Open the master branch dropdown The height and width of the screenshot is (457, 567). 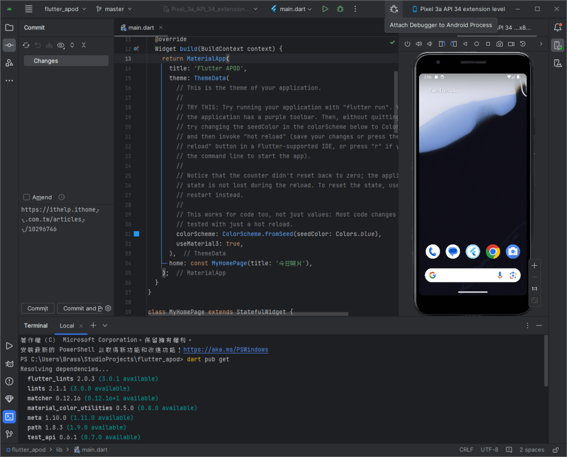click(x=114, y=9)
